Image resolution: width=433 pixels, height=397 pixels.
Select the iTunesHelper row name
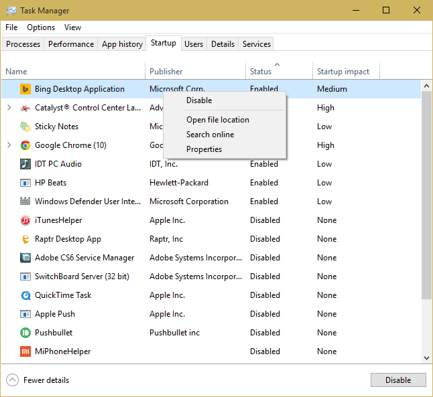coord(58,220)
